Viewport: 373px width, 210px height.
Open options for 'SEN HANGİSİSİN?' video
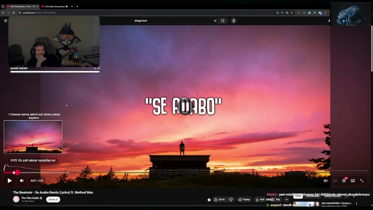356,204
